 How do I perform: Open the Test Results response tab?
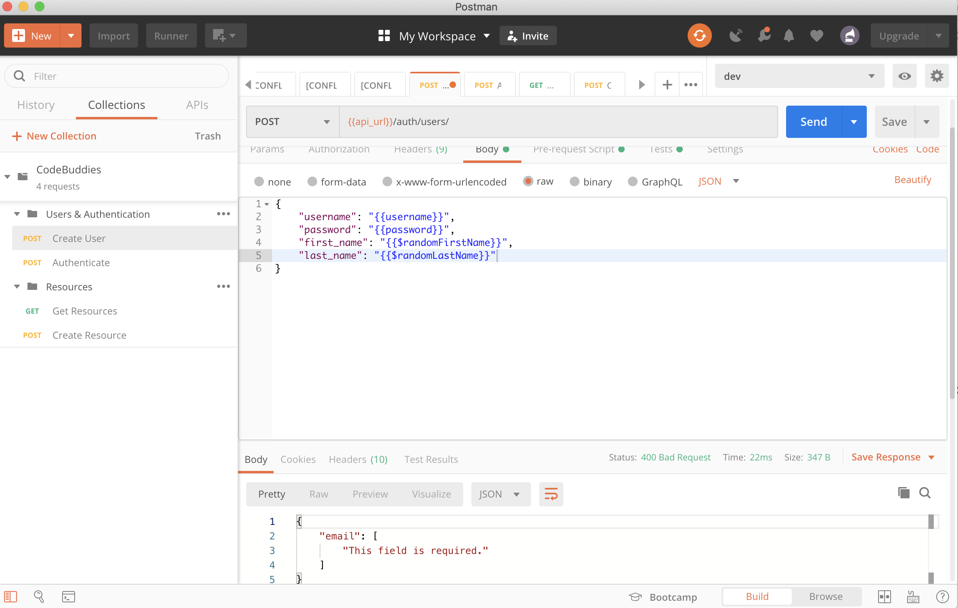[431, 459]
